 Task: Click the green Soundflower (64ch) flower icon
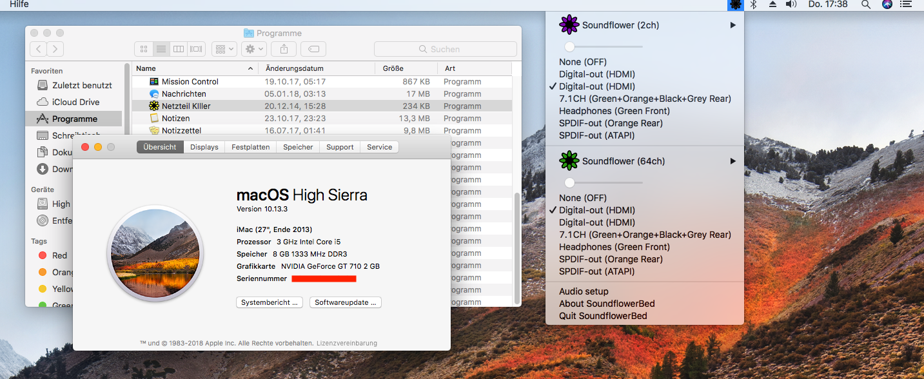point(569,160)
